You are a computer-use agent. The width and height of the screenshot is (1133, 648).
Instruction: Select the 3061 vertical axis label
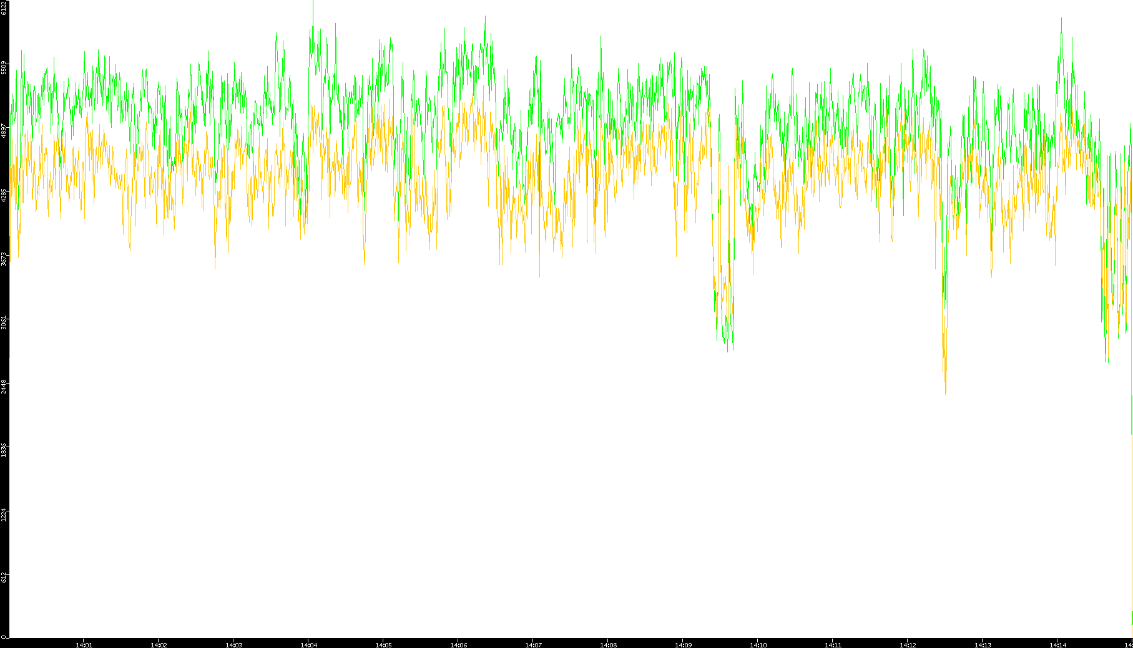pos(4,322)
